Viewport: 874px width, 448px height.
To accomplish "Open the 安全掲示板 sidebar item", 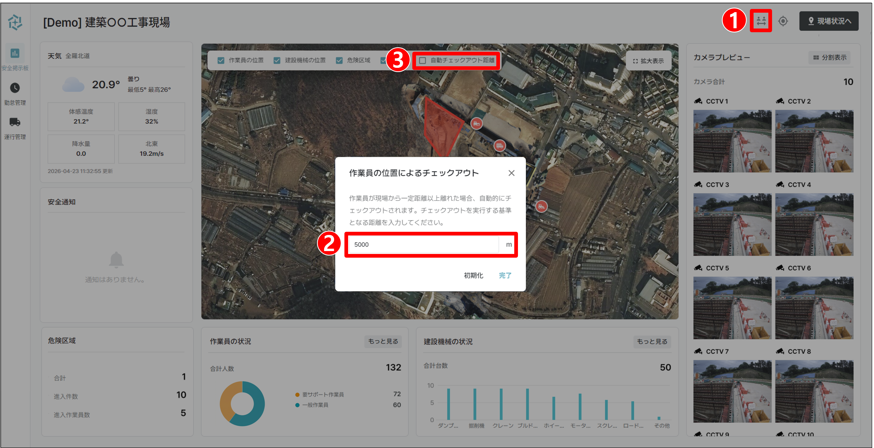I will [x=15, y=58].
